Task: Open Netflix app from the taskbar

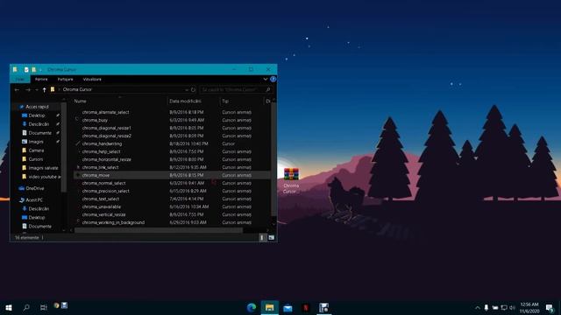Action: pyautogui.click(x=306, y=307)
